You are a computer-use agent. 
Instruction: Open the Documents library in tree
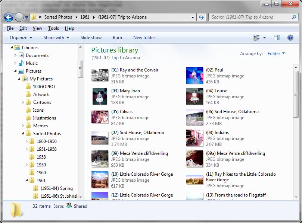click(x=37, y=55)
